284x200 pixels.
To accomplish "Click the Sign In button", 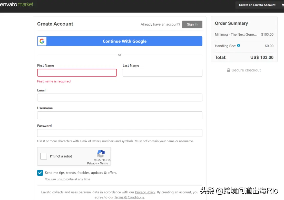I will click(x=192, y=24).
